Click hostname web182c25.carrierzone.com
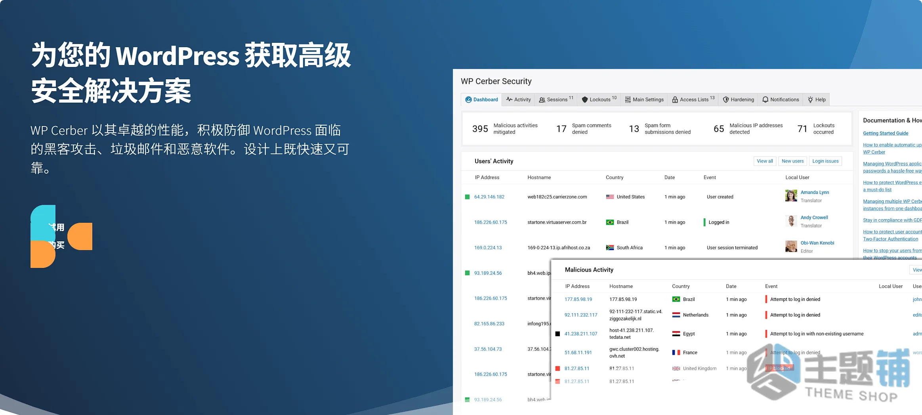This screenshot has width=922, height=415. tap(557, 197)
